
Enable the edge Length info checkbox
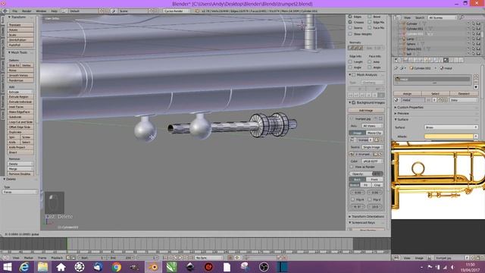coord(350,61)
